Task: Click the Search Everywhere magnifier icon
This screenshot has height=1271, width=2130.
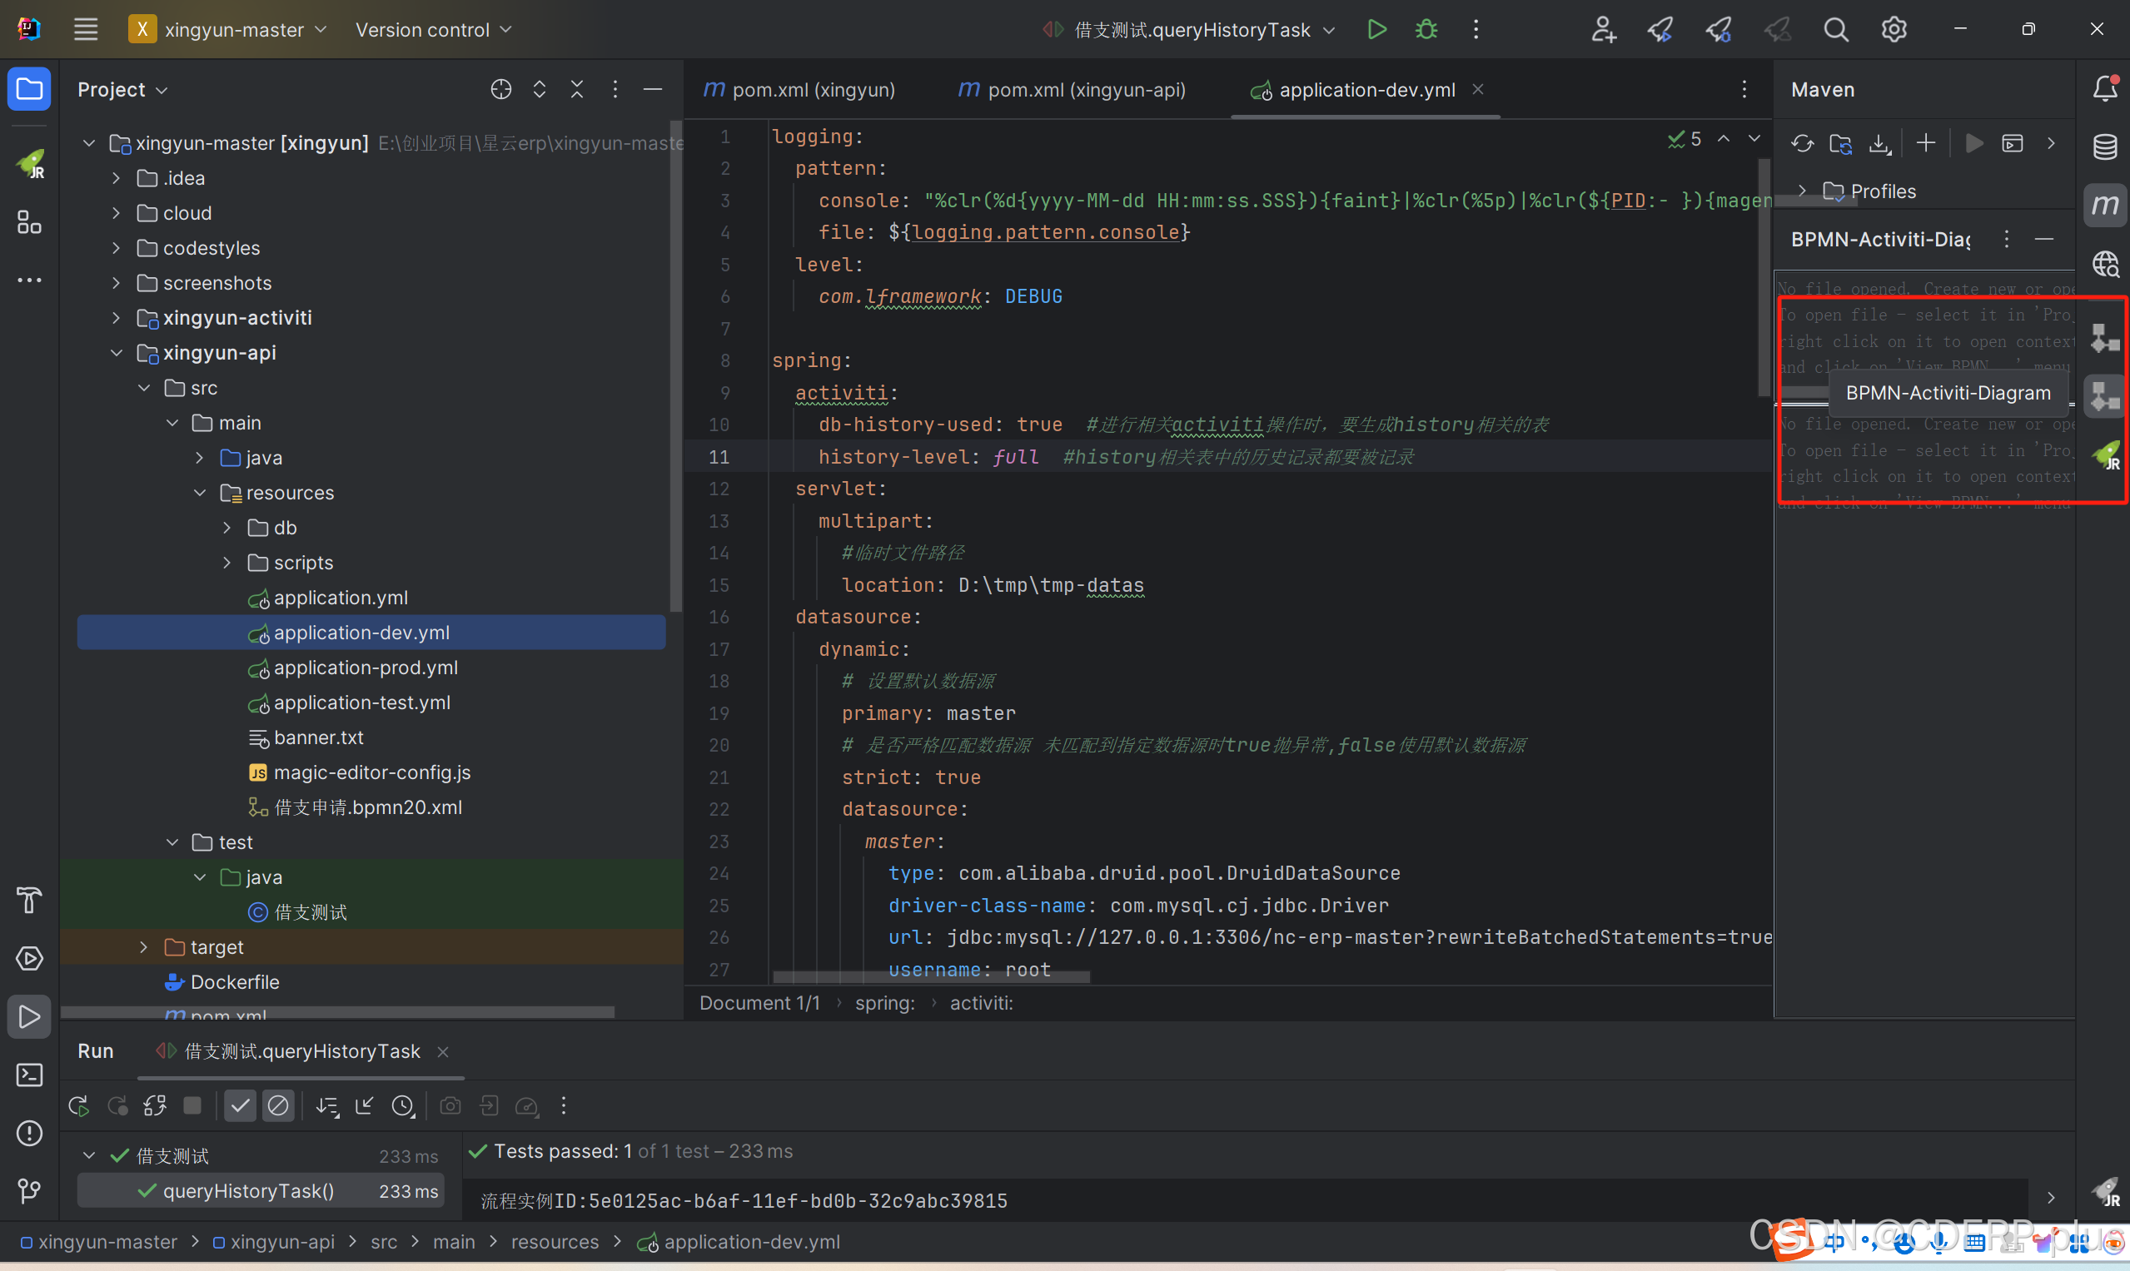Action: click(x=1835, y=30)
